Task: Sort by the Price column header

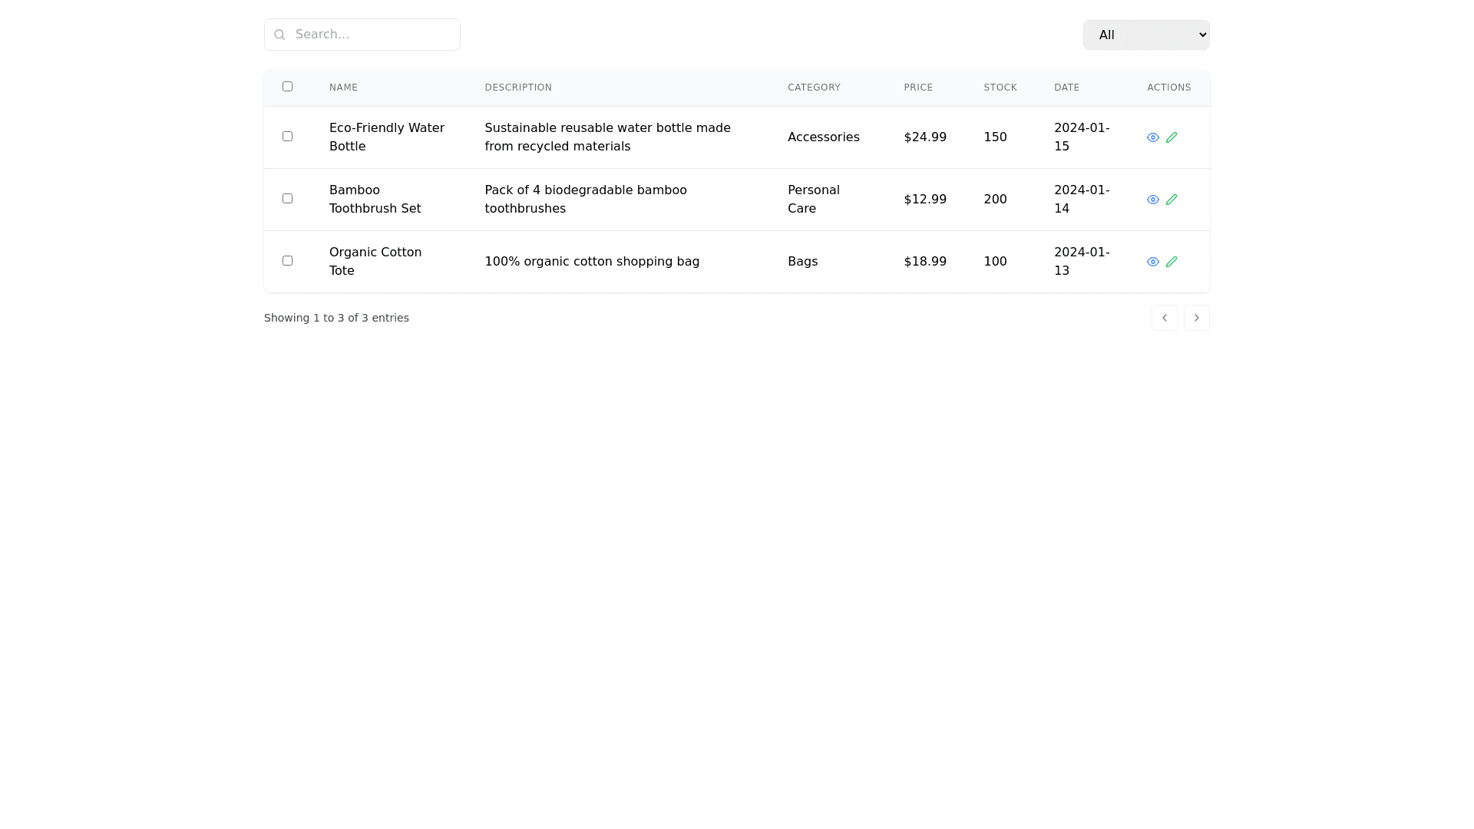Action: (917, 88)
